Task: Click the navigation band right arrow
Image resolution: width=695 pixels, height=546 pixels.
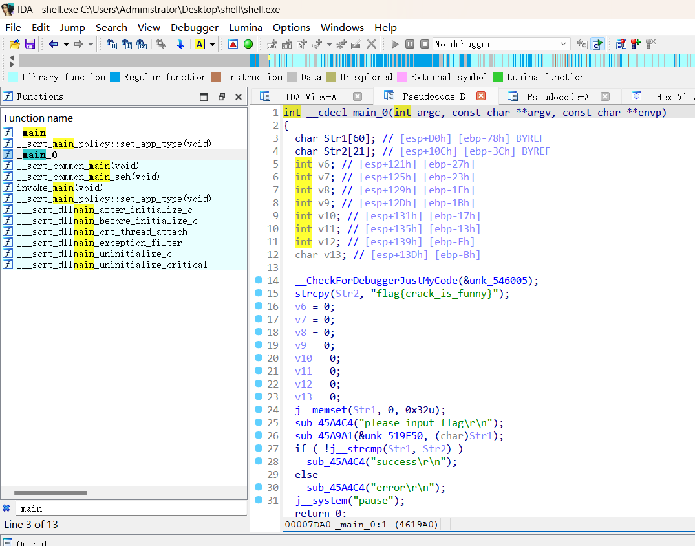Action: (12, 64)
